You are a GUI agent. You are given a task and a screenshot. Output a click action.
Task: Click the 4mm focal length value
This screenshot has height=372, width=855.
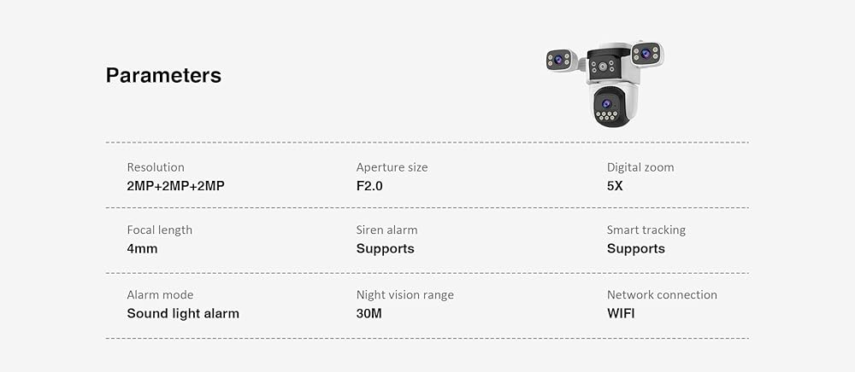[x=142, y=249]
